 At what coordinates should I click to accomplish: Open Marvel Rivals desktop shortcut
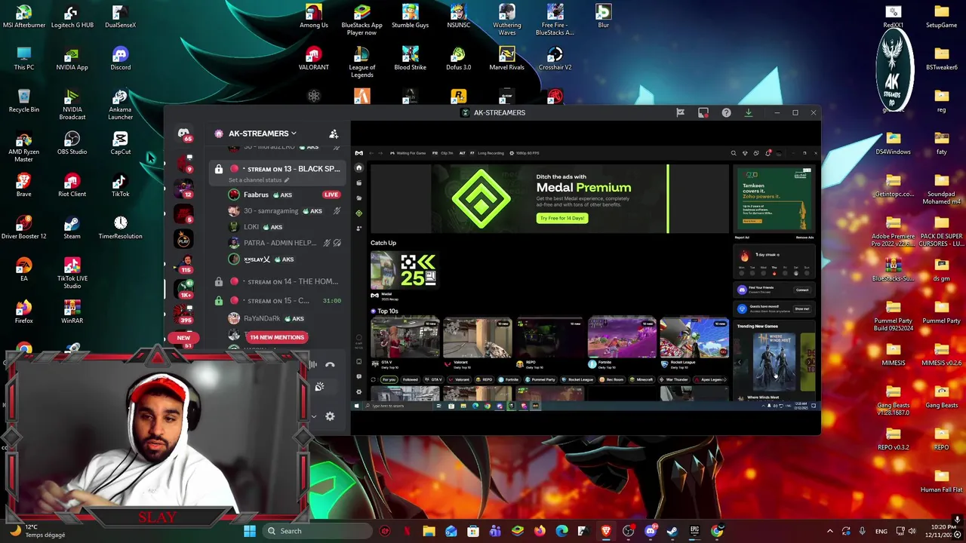point(506,59)
